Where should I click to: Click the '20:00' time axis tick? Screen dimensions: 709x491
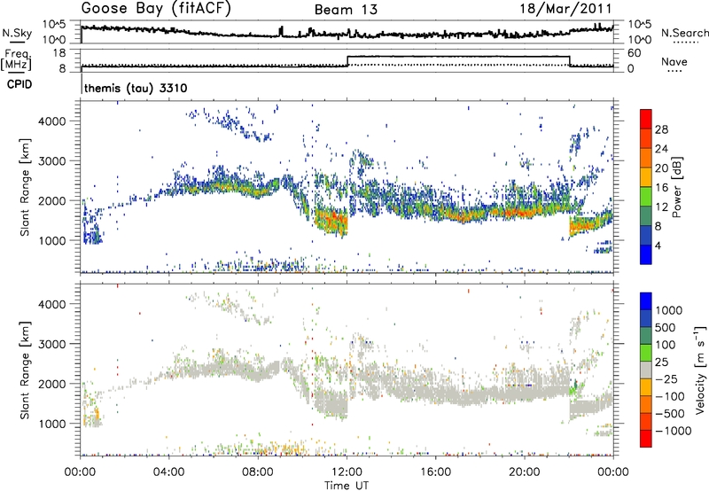click(x=525, y=472)
